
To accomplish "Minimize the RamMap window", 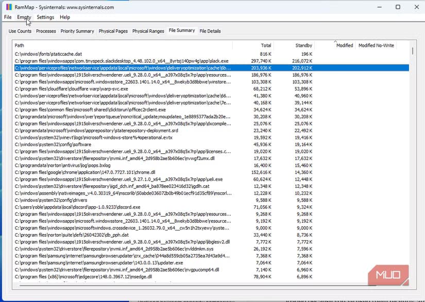I will tap(380, 7).
